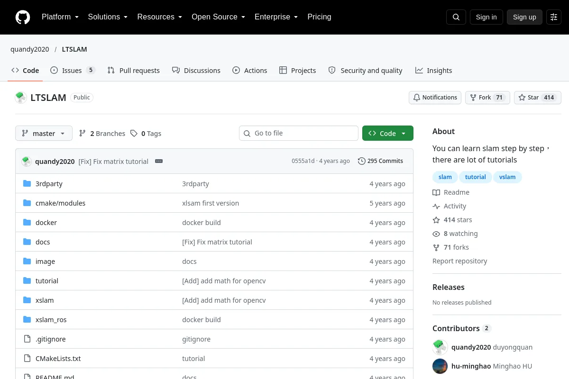569x379 pixels.
Task: Click the Sign in button
Action: coord(486,17)
